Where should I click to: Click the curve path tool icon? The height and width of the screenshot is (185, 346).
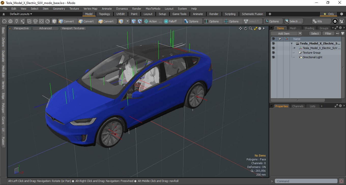23,21
